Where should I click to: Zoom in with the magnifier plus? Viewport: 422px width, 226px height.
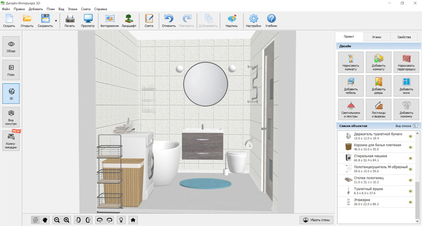point(67,220)
